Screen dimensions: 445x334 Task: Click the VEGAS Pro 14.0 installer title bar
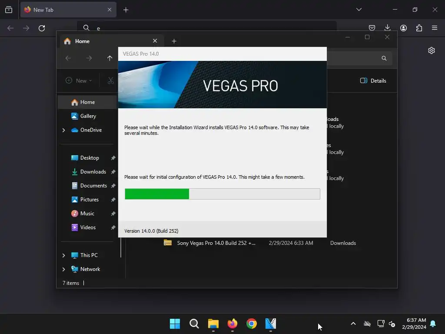click(222, 54)
